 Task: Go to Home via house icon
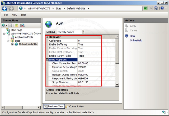(x=156, y=8)
